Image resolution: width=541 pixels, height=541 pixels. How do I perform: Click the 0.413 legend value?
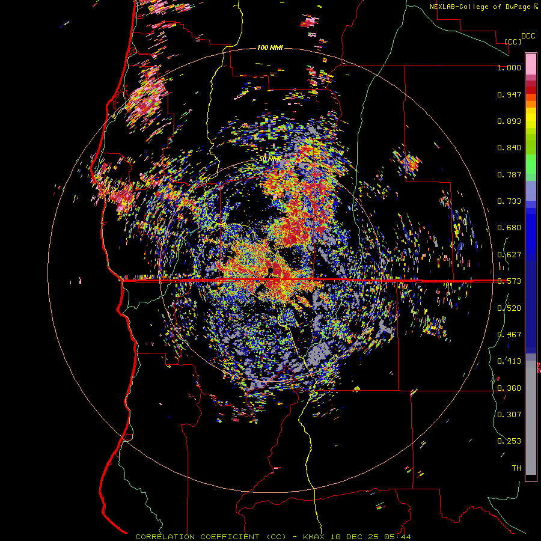pos(509,361)
